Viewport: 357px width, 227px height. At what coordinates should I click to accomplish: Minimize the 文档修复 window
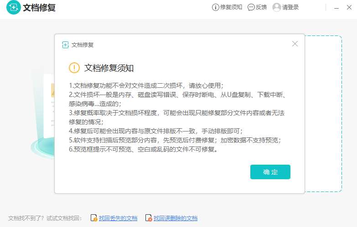pos(336,8)
